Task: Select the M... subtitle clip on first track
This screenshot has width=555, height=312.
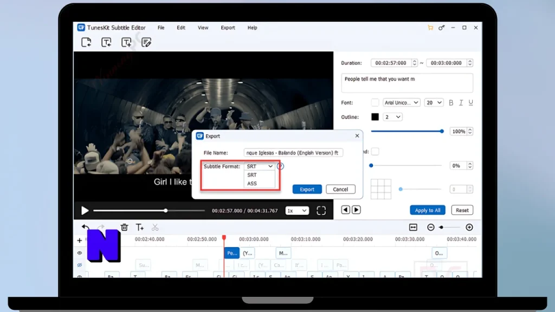Action: click(x=283, y=253)
